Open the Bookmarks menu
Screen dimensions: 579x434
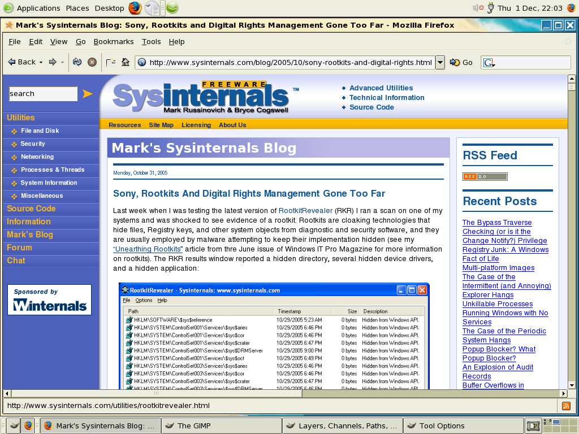113,42
